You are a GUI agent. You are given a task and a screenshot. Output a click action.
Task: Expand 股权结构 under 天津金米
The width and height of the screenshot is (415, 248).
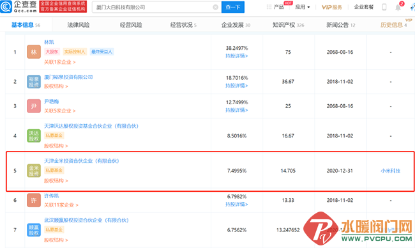coord(56,181)
